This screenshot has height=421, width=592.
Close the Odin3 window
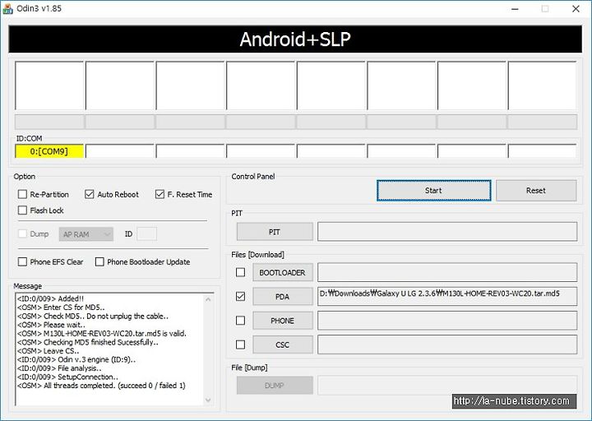click(576, 9)
